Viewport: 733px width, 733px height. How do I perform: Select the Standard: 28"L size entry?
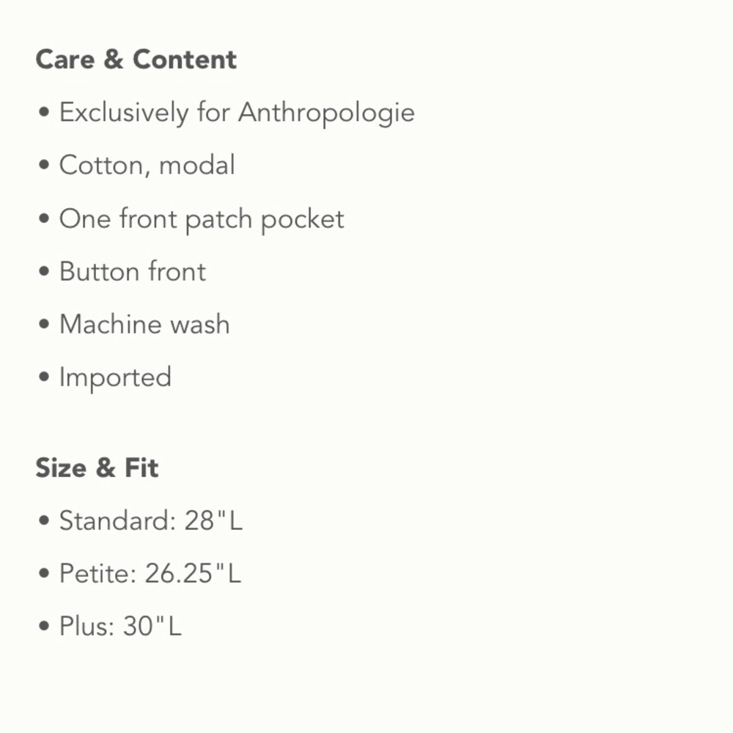(x=151, y=520)
